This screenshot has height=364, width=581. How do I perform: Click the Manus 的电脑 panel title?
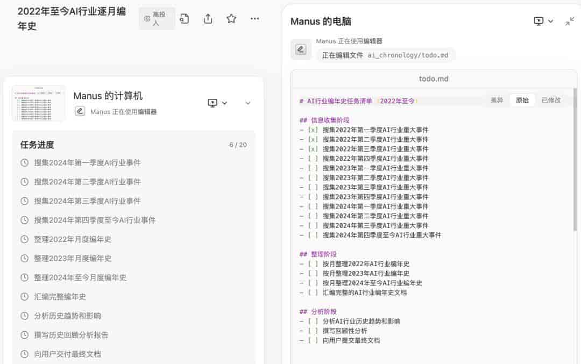(321, 22)
